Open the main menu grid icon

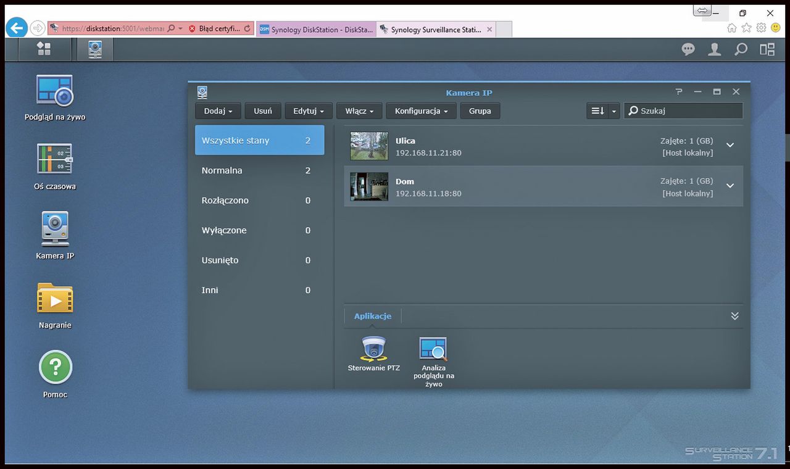tap(43, 49)
